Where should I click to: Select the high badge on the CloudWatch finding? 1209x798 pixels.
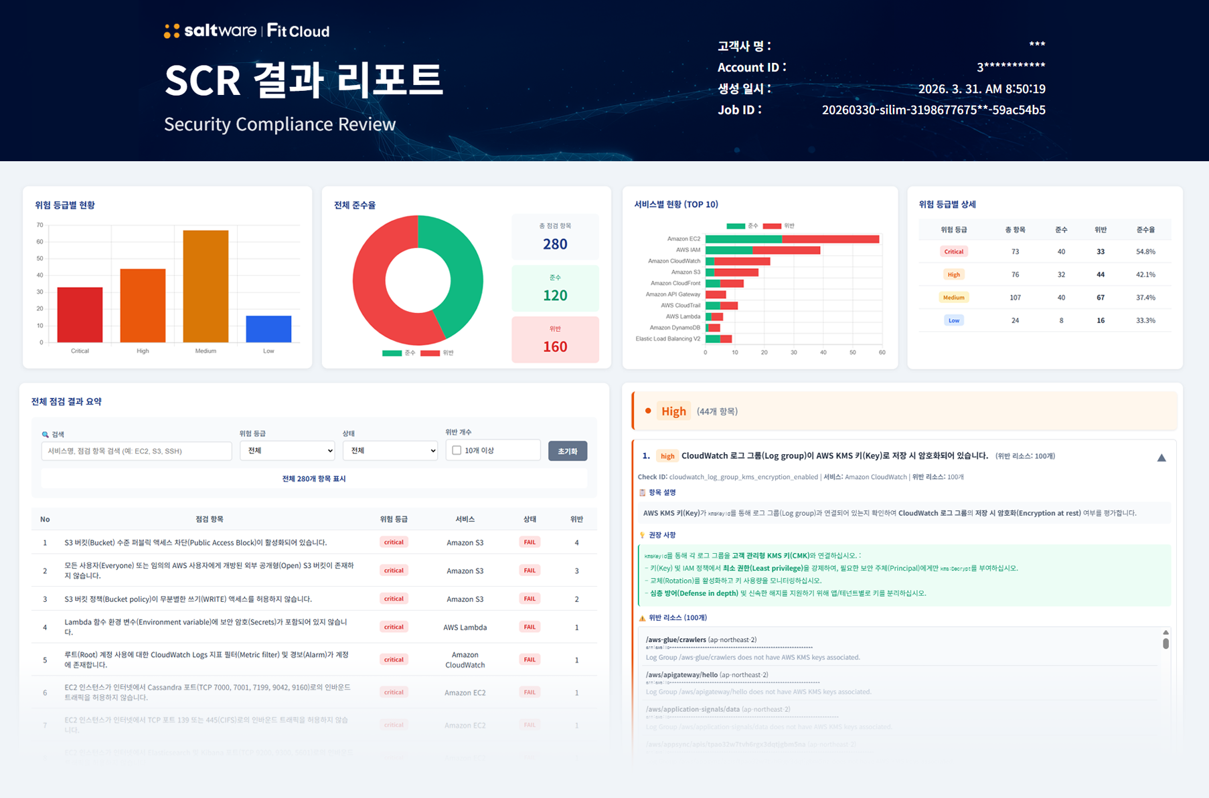tap(667, 456)
